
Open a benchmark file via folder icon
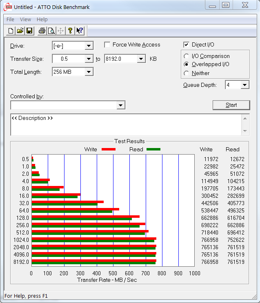pyautogui.click(x=20, y=31)
